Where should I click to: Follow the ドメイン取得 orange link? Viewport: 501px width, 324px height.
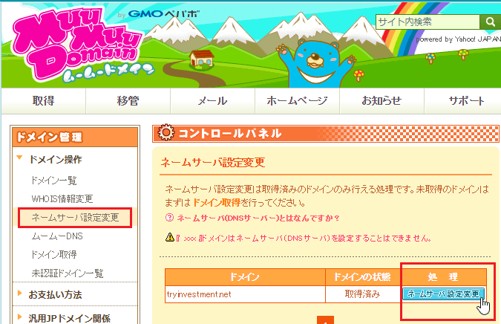[x=216, y=203]
